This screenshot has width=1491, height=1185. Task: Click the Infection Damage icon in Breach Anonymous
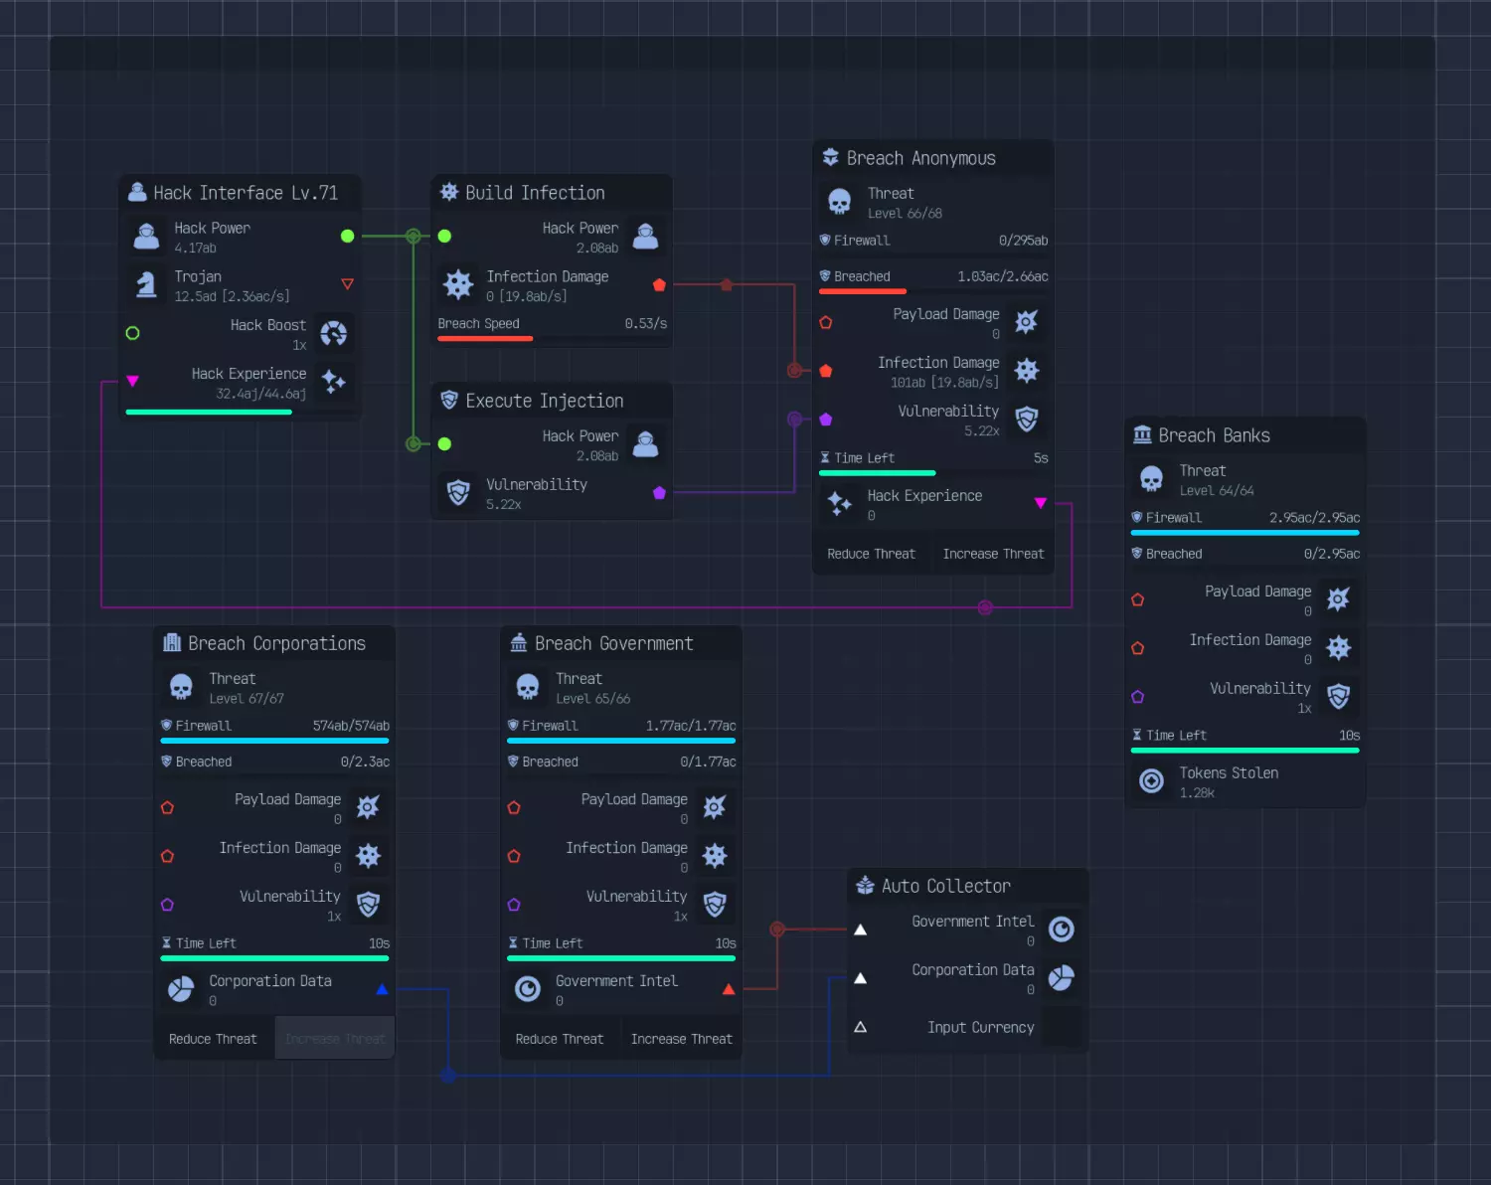(1027, 371)
